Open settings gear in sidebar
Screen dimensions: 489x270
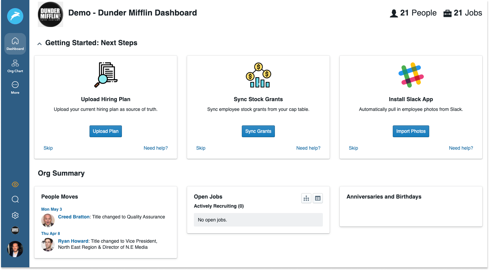[15, 215]
